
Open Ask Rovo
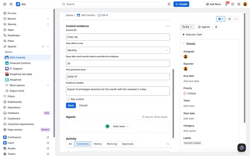213,4
